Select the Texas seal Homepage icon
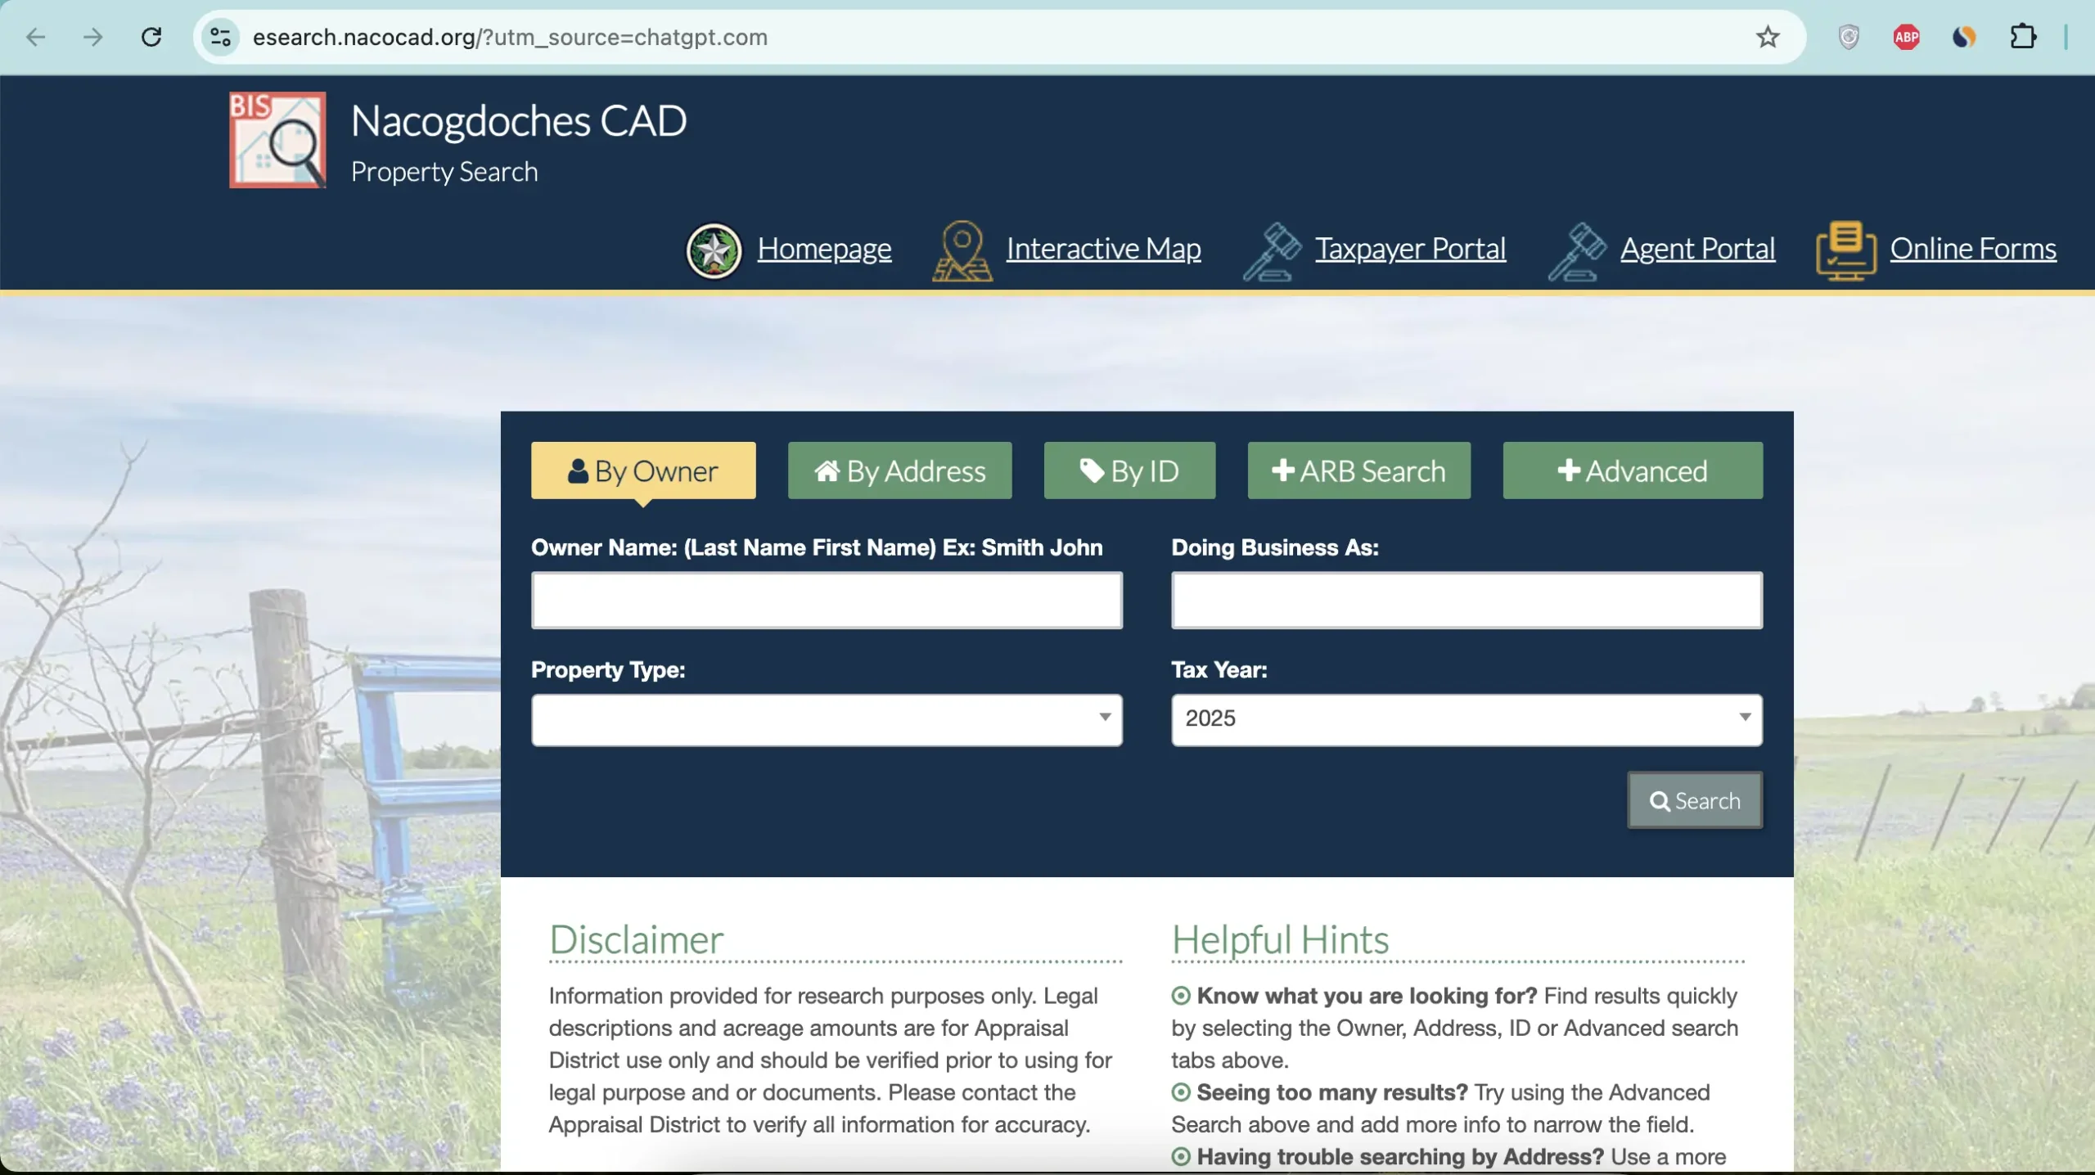 pos(714,250)
